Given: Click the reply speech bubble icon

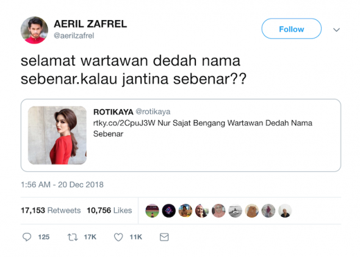Looking at the screenshot, I should pos(27,237).
